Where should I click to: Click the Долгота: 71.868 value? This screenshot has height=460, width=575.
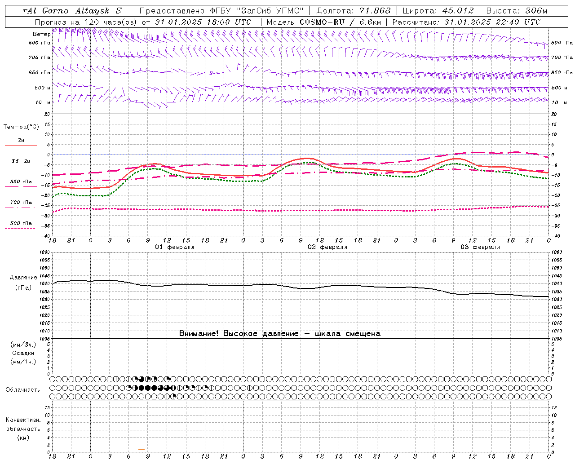pyautogui.click(x=354, y=11)
